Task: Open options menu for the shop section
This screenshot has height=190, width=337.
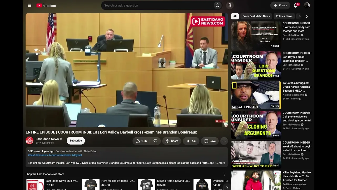Action: [x=224, y=174]
